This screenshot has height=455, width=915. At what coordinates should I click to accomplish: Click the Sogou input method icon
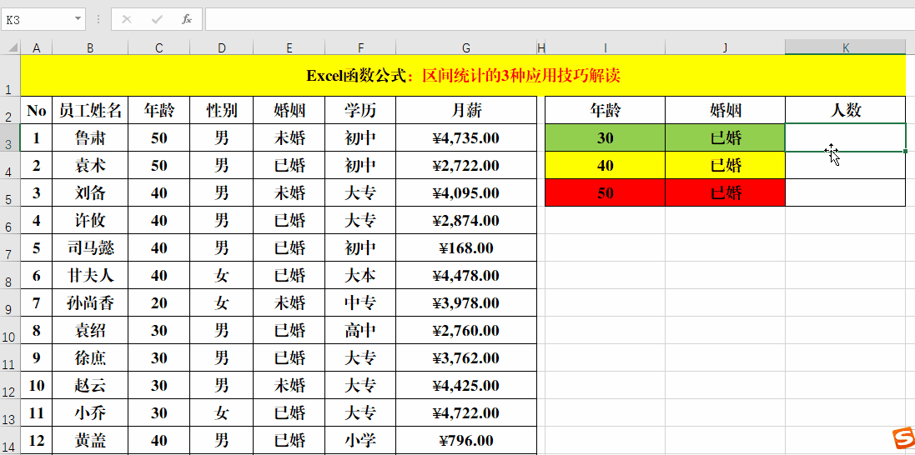[x=902, y=438]
